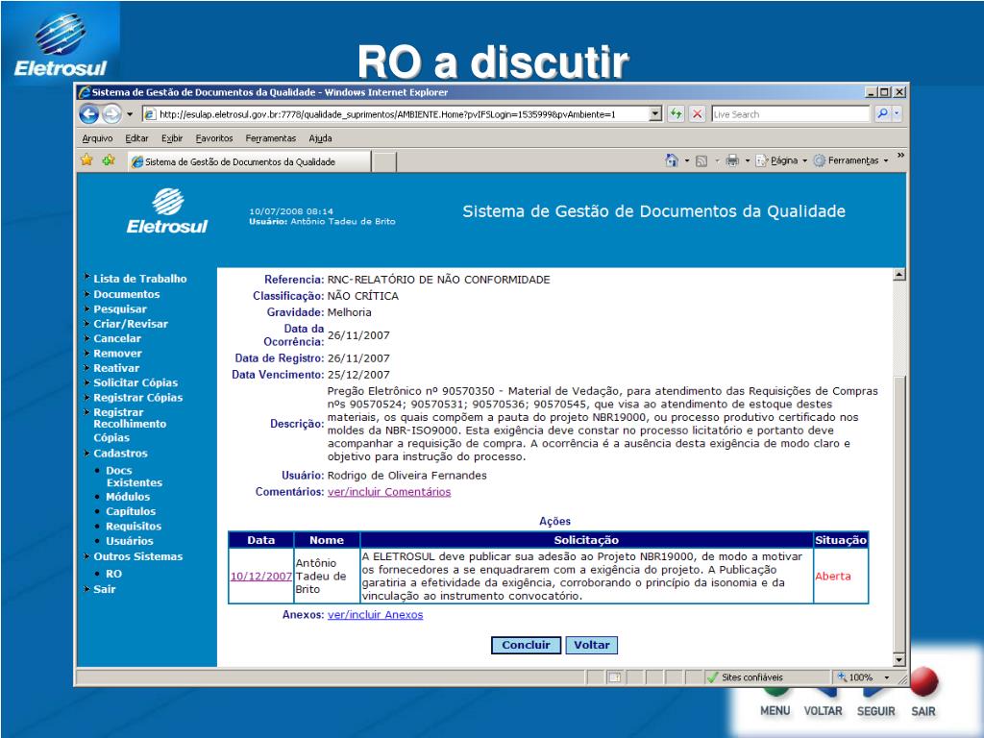Click Criar/Revisar sidebar link
Image resolution: width=984 pixels, height=738 pixels.
tap(131, 324)
